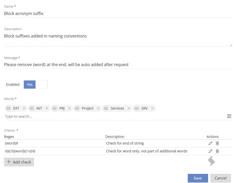Focus the Message input field

pyautogui.click(x=118, y=65)
